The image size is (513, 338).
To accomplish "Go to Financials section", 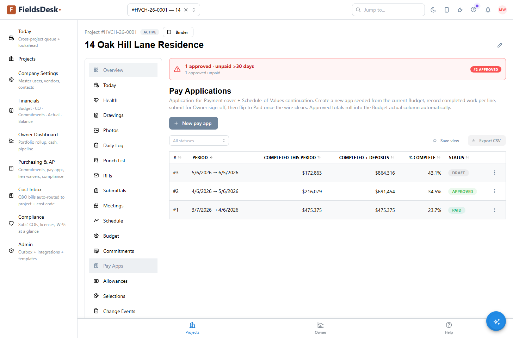I will coord(39,111).
